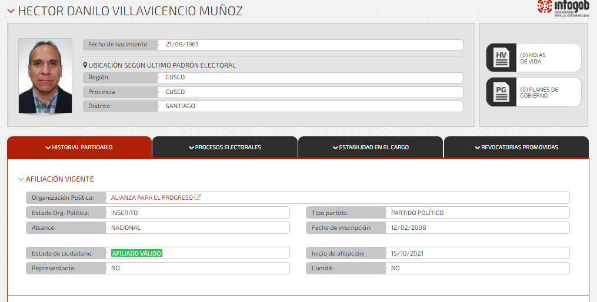Switch to the Procesos Electorales tab
The image size is (597, 302).
pyautogui.click(x=225, y=147)
